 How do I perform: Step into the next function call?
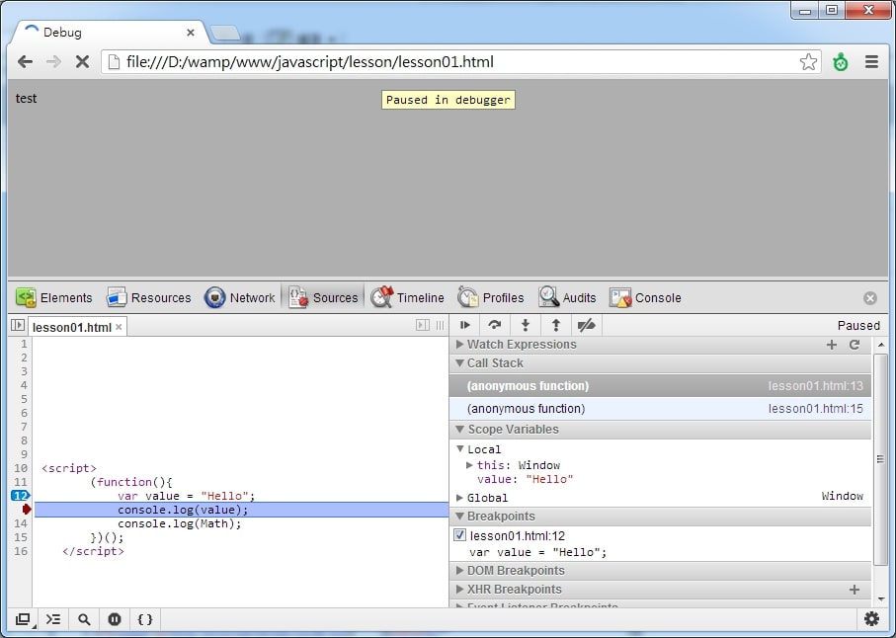coord(526,325)
